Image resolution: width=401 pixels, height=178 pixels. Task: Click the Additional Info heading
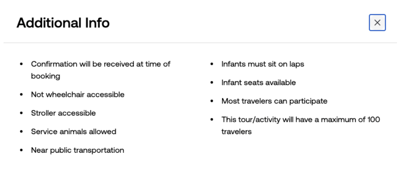[63, 23]
